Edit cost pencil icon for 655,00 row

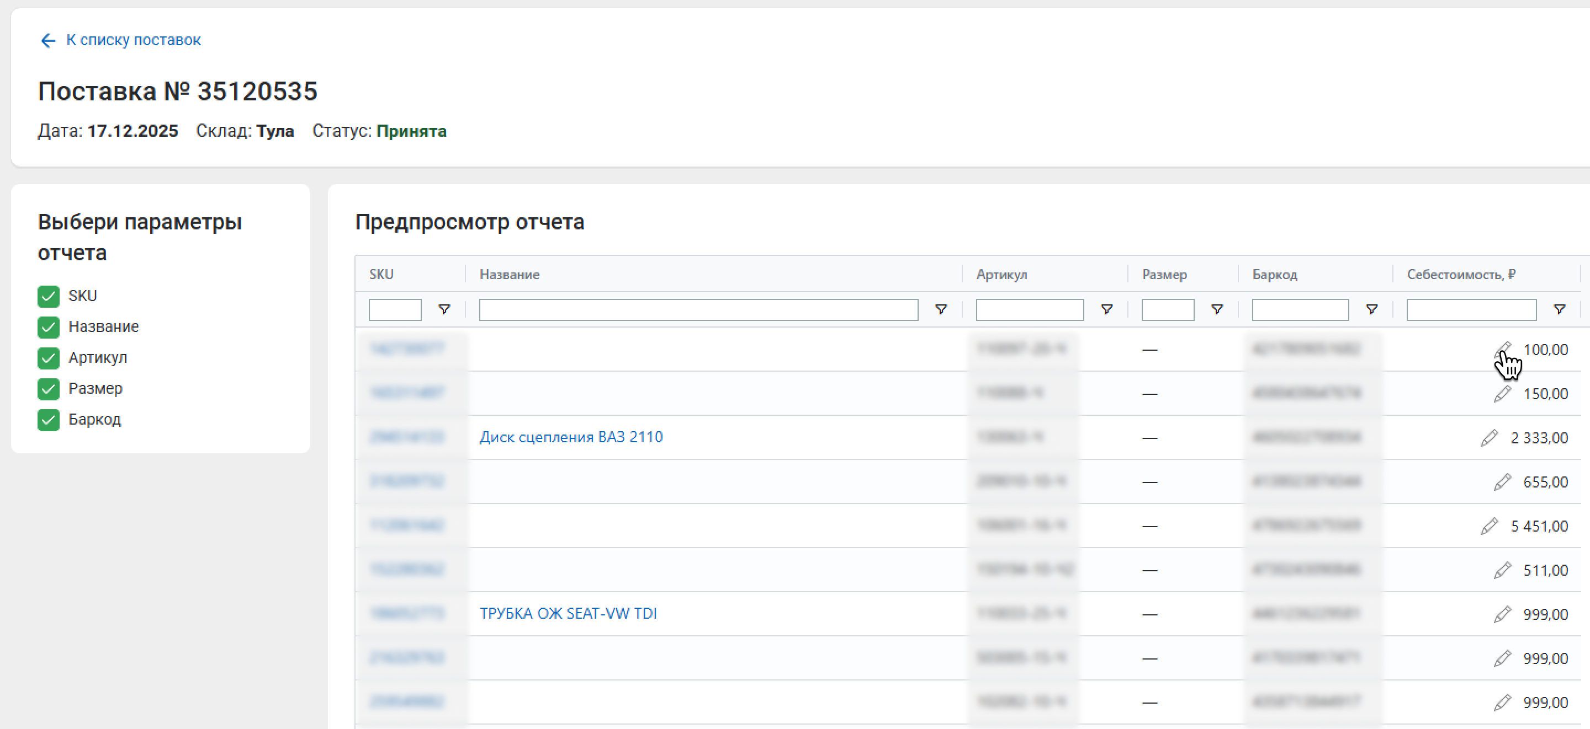click(x=1502, y=482)
